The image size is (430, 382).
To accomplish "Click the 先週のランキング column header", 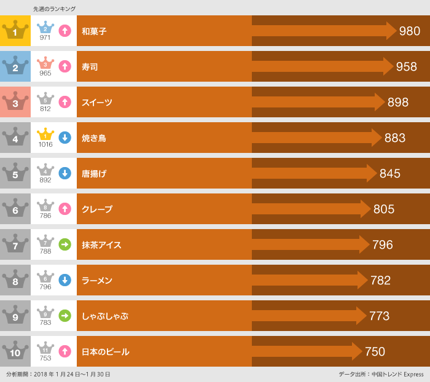I will point(55,9).
